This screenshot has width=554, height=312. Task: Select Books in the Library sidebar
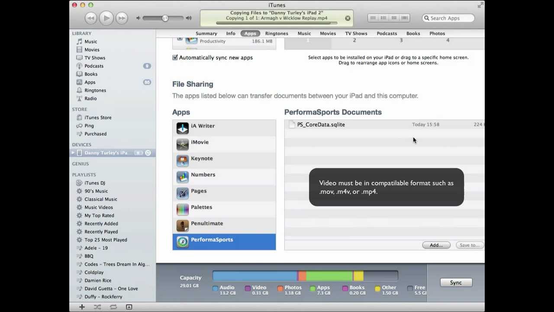click(91, 74)
